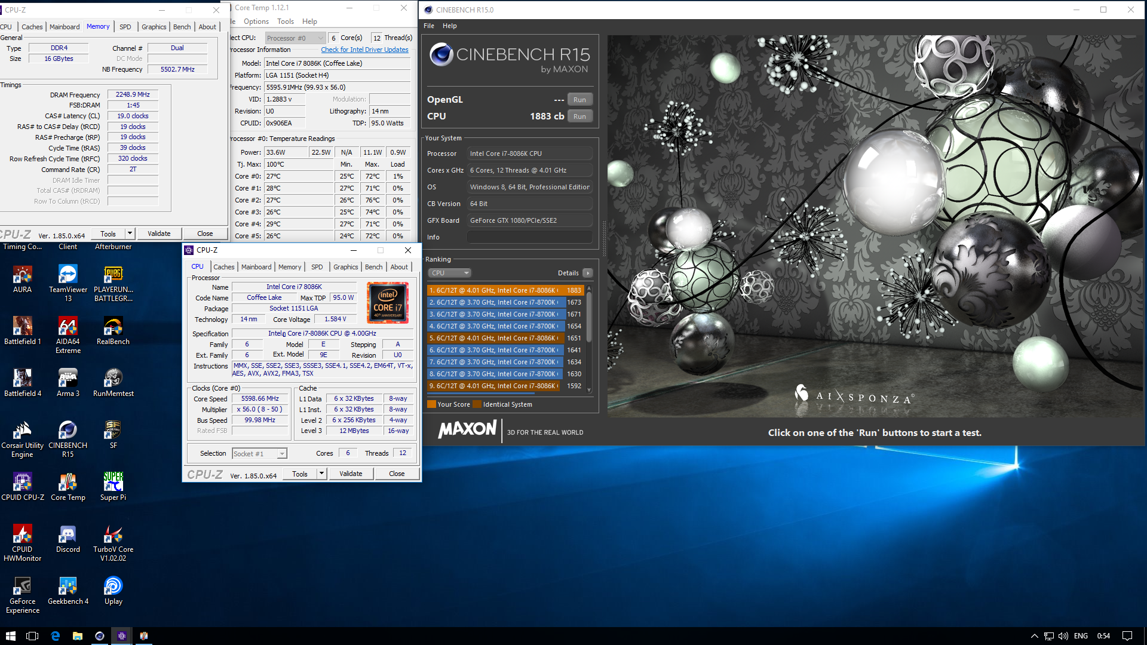The height and width of the screenshot is (645, 1147).
Task: Open Cinebench Help menu
Action: tap(450, 26)
